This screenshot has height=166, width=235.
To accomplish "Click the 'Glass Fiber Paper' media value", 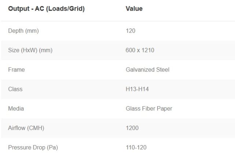I will [x=149, y=108].
